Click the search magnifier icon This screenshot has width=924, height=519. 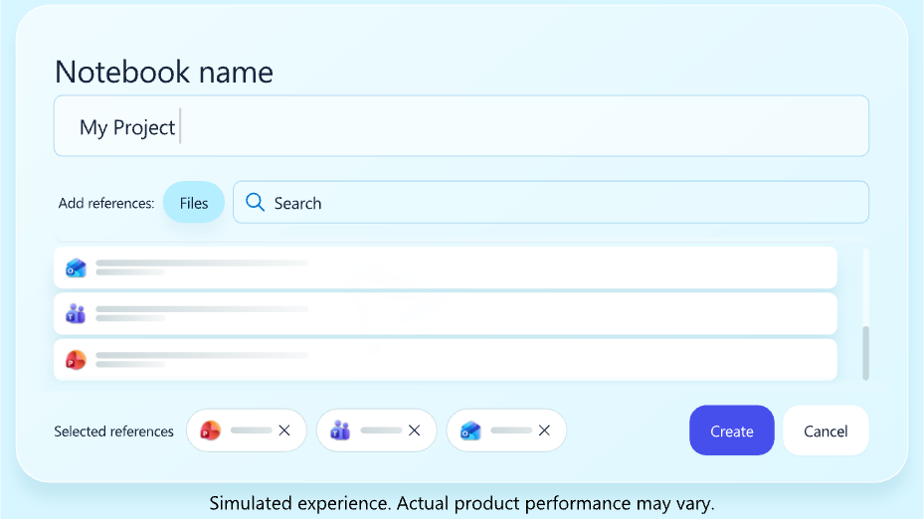(256, 202)
